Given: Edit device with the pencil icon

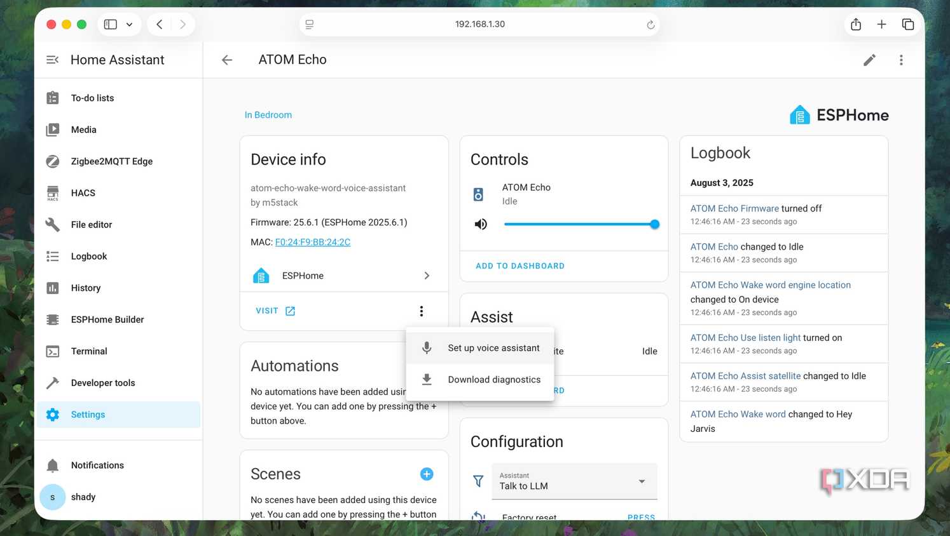Looking at the screenshot, I should click(869, 60).
